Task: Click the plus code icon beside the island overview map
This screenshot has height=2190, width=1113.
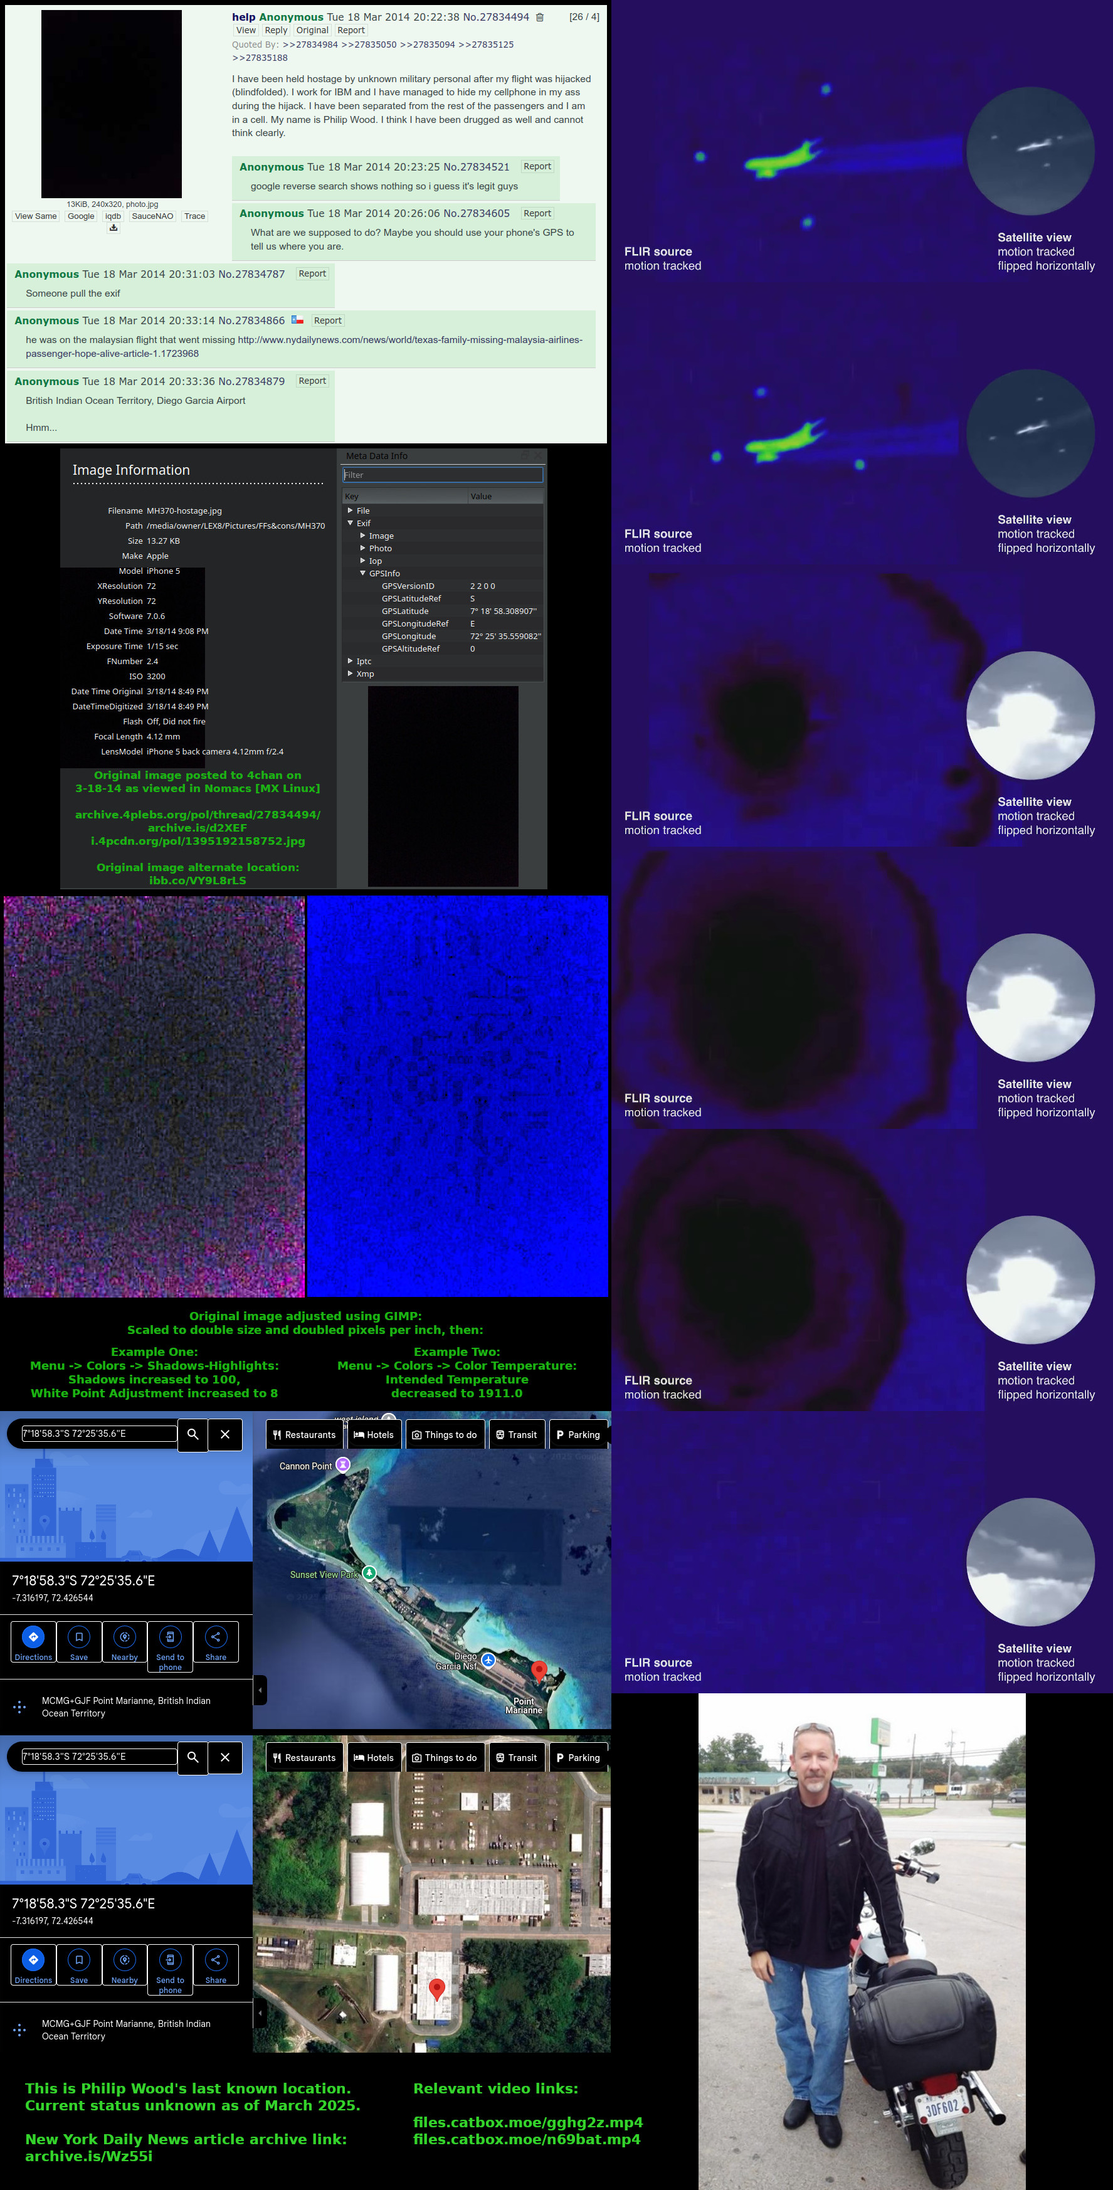Action: click(19, 1706)
